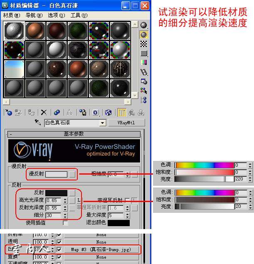This screenshot has width=254, height=264.
Task: Click Put Material to Scene icon
Action: pyautogui.click(x=18, y=112)
